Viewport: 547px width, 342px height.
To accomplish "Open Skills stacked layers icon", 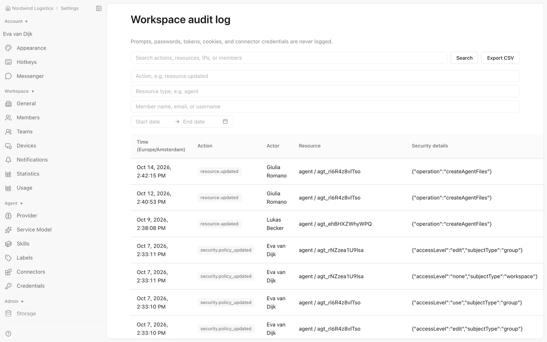I will 9,244.
